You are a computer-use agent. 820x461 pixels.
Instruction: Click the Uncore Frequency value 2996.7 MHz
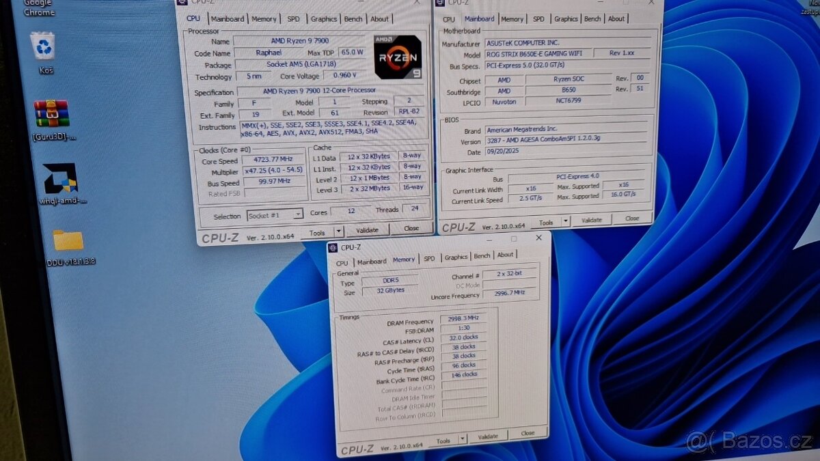pyautogui.click(x=508, y=293)
